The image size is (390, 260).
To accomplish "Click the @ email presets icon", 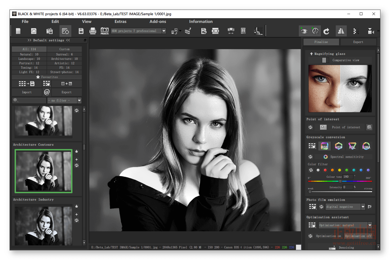I will tap(47, 92).
